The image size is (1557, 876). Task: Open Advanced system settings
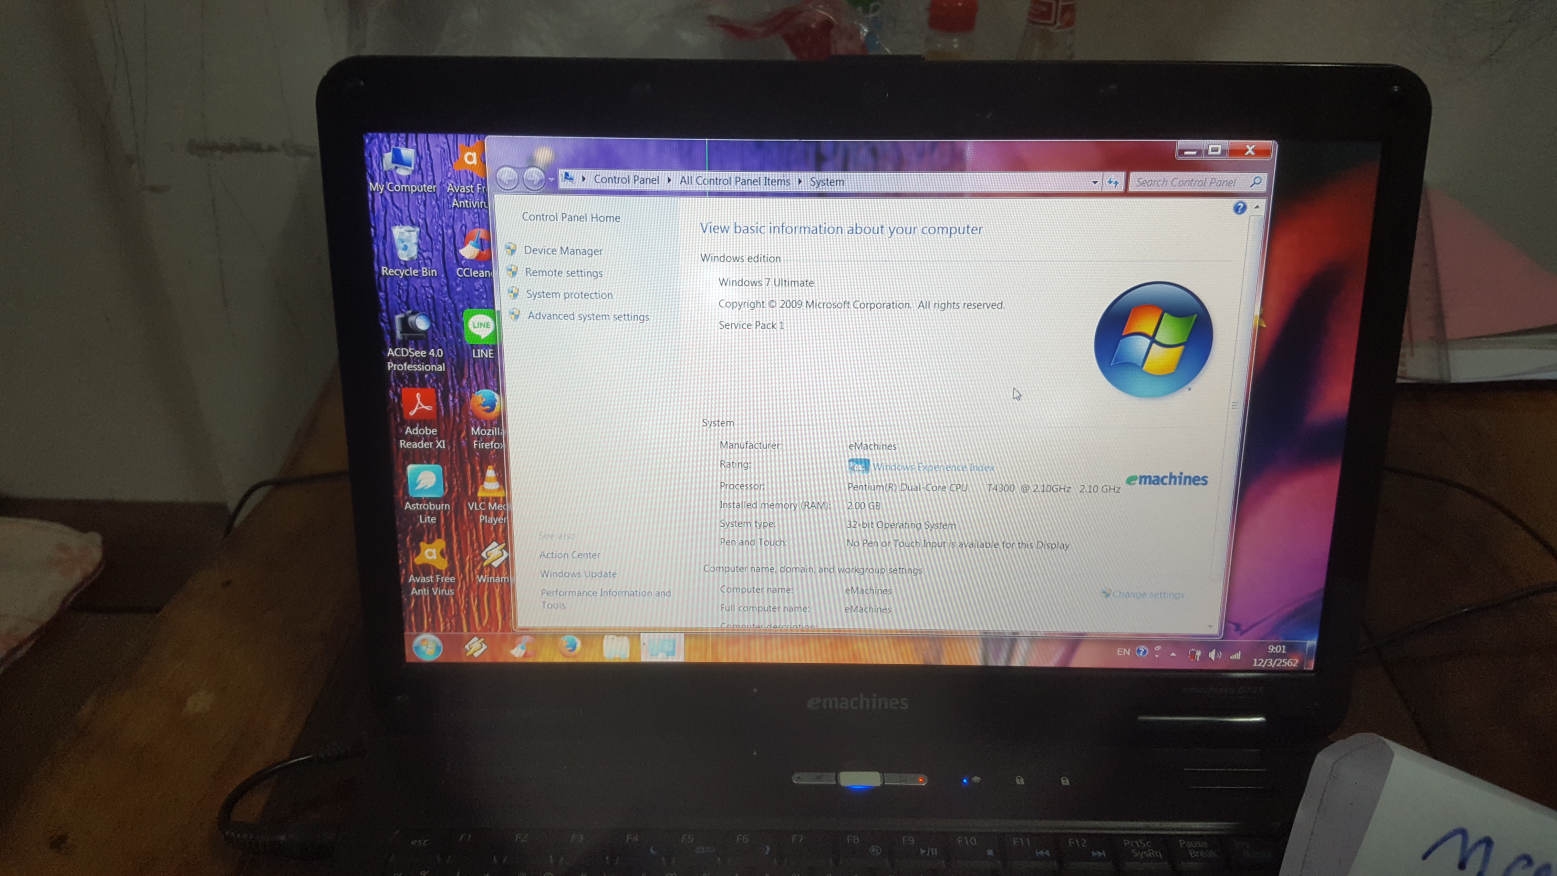pyautogui.click(x=588, y=316)
